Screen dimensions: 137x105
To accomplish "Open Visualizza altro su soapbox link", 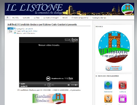I will [x=62, y=78].
